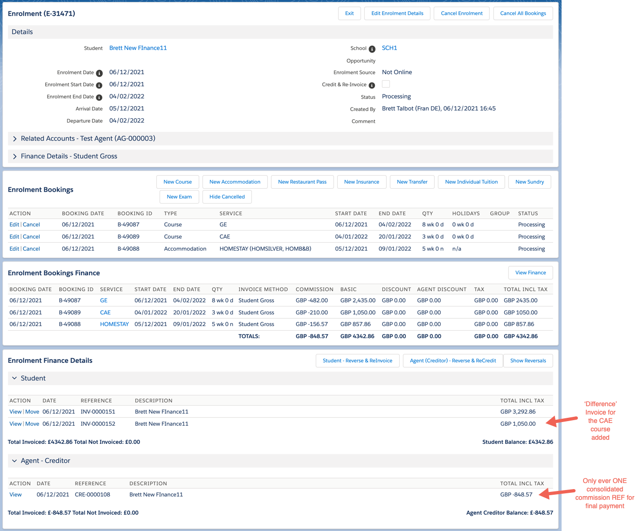Image resolution: width=639 pixels, height=531 pixels.
Task: Expand the Finance Details - Student Gross section
Action: tap(15, 157)
